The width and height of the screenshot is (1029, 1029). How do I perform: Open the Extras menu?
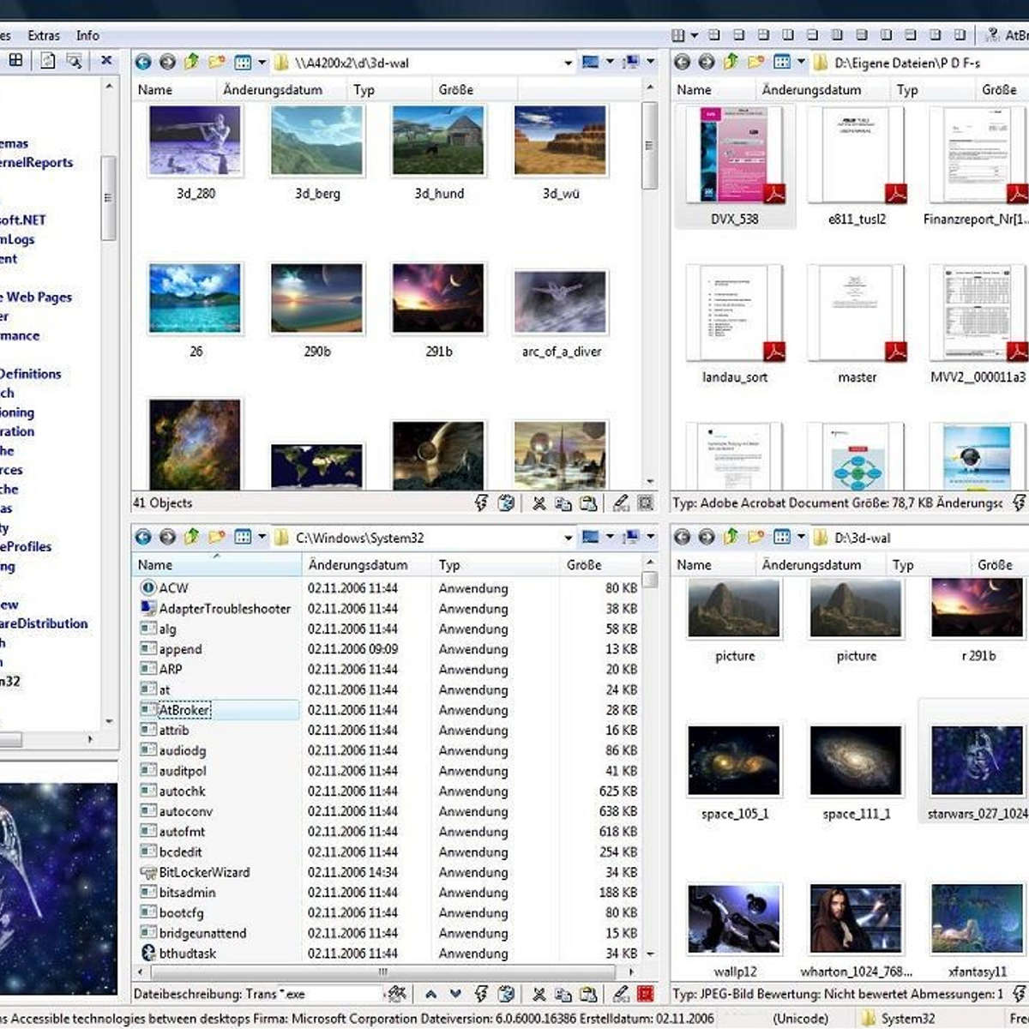[44, 35]
